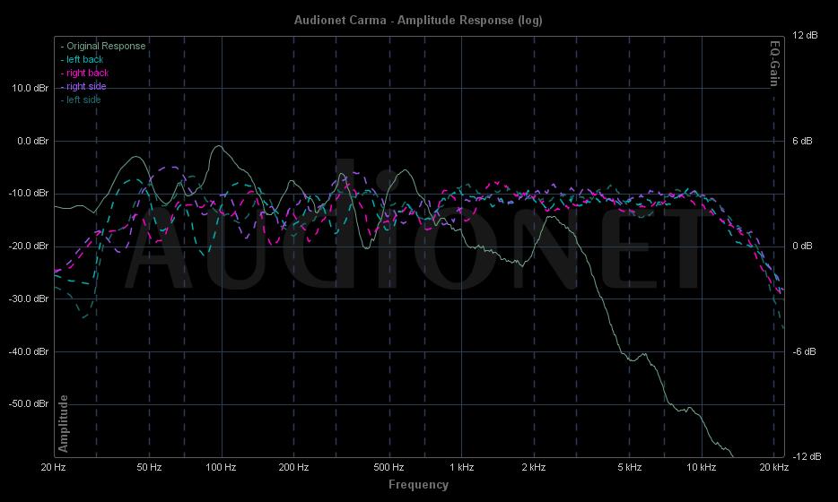The width and height of the screenshot is (838, 502).
Task: Click the '-6 dB' EQ-Gain axis label
Action: (x=804, y=351)
